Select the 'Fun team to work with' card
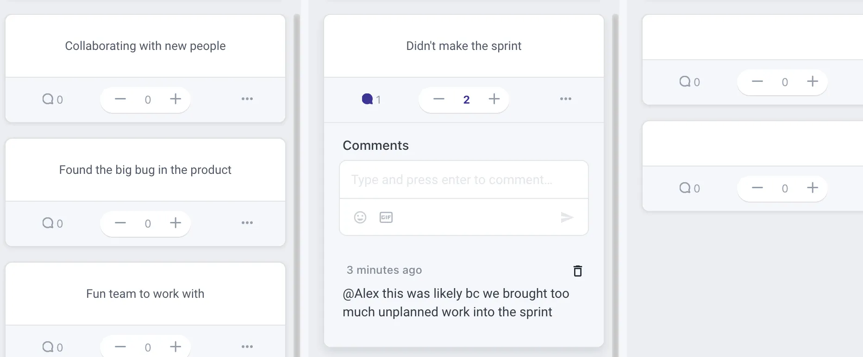The height and width of the screenshot is (357, 863). (x=145, y=294)
